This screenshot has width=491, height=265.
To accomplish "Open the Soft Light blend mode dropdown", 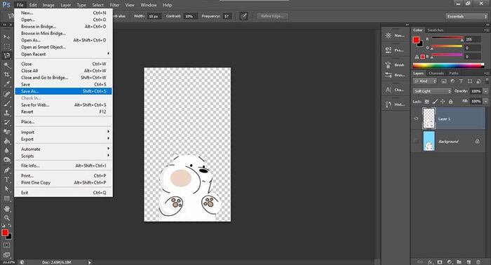I will point(432,91).
